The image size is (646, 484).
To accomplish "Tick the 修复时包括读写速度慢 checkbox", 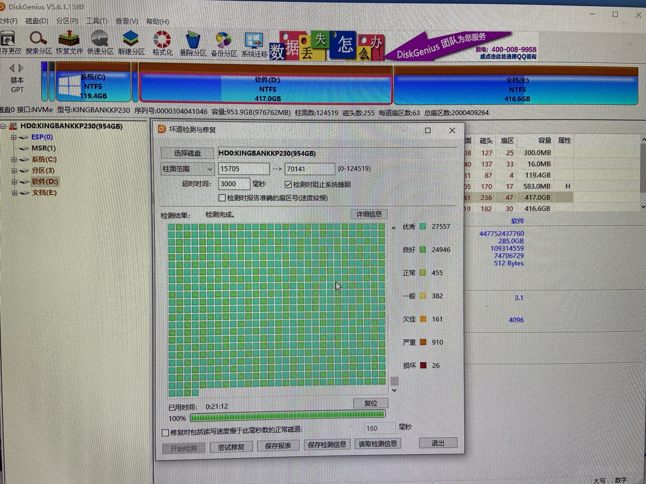I will click(x=165, y=433).
